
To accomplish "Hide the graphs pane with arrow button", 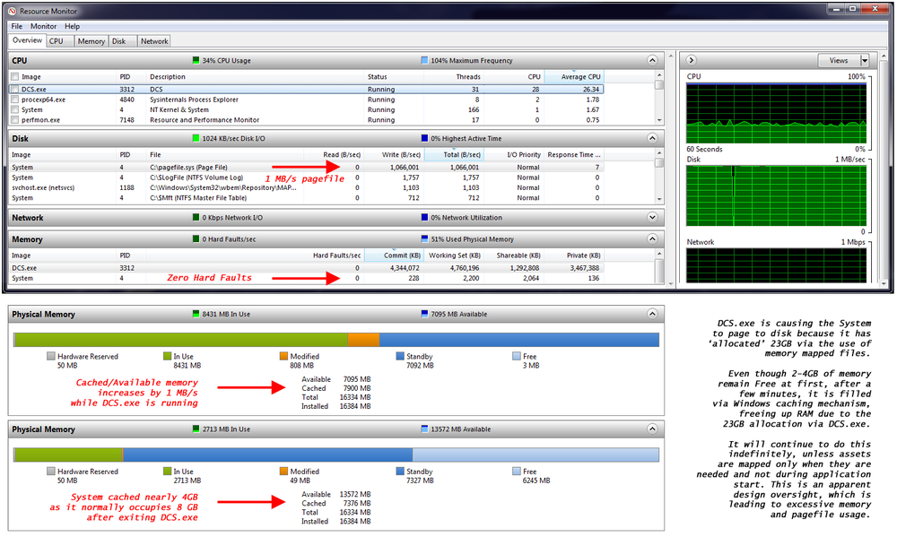I will coord(691,60).
